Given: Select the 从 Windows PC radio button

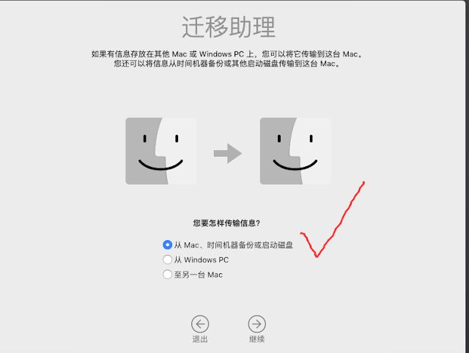Looking at the screenshot, I should pyautogui.click(x=167, y=259).
